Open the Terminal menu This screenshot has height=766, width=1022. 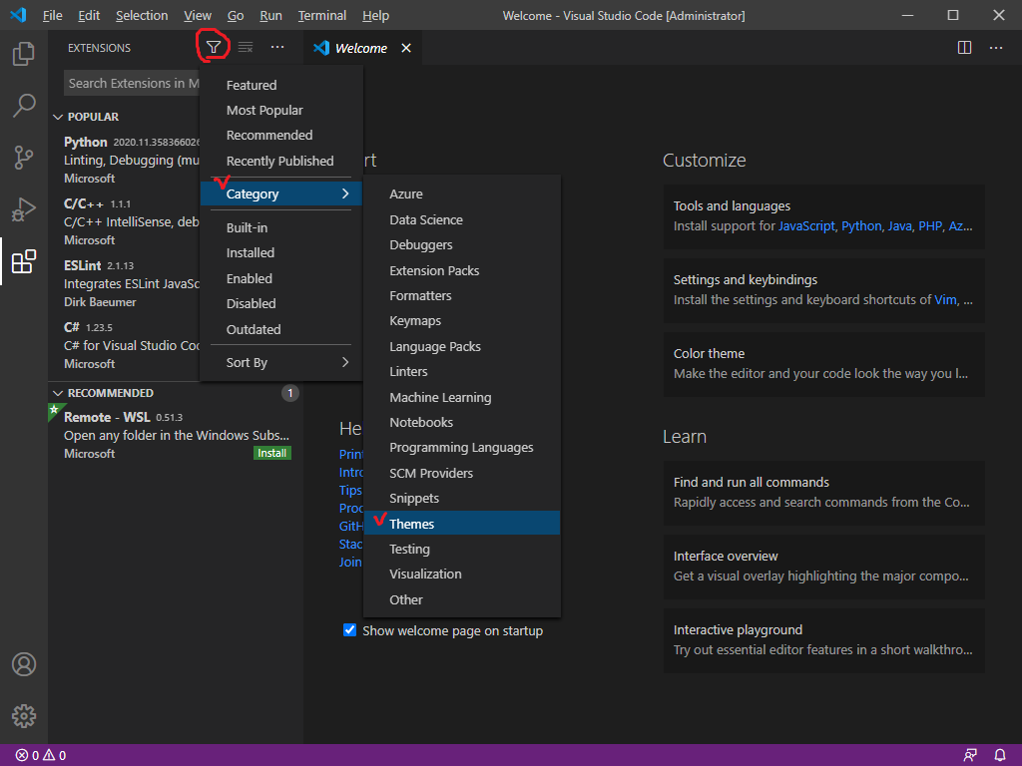pos(322,16)
